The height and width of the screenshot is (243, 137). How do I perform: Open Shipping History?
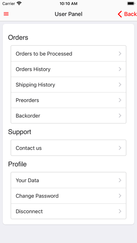coord(68,84)
